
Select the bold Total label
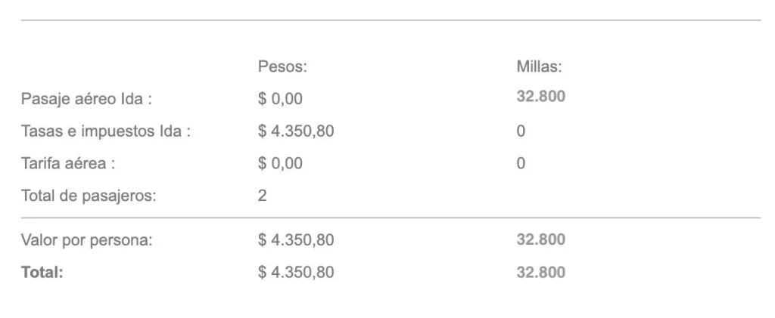(x=42, y=273)
